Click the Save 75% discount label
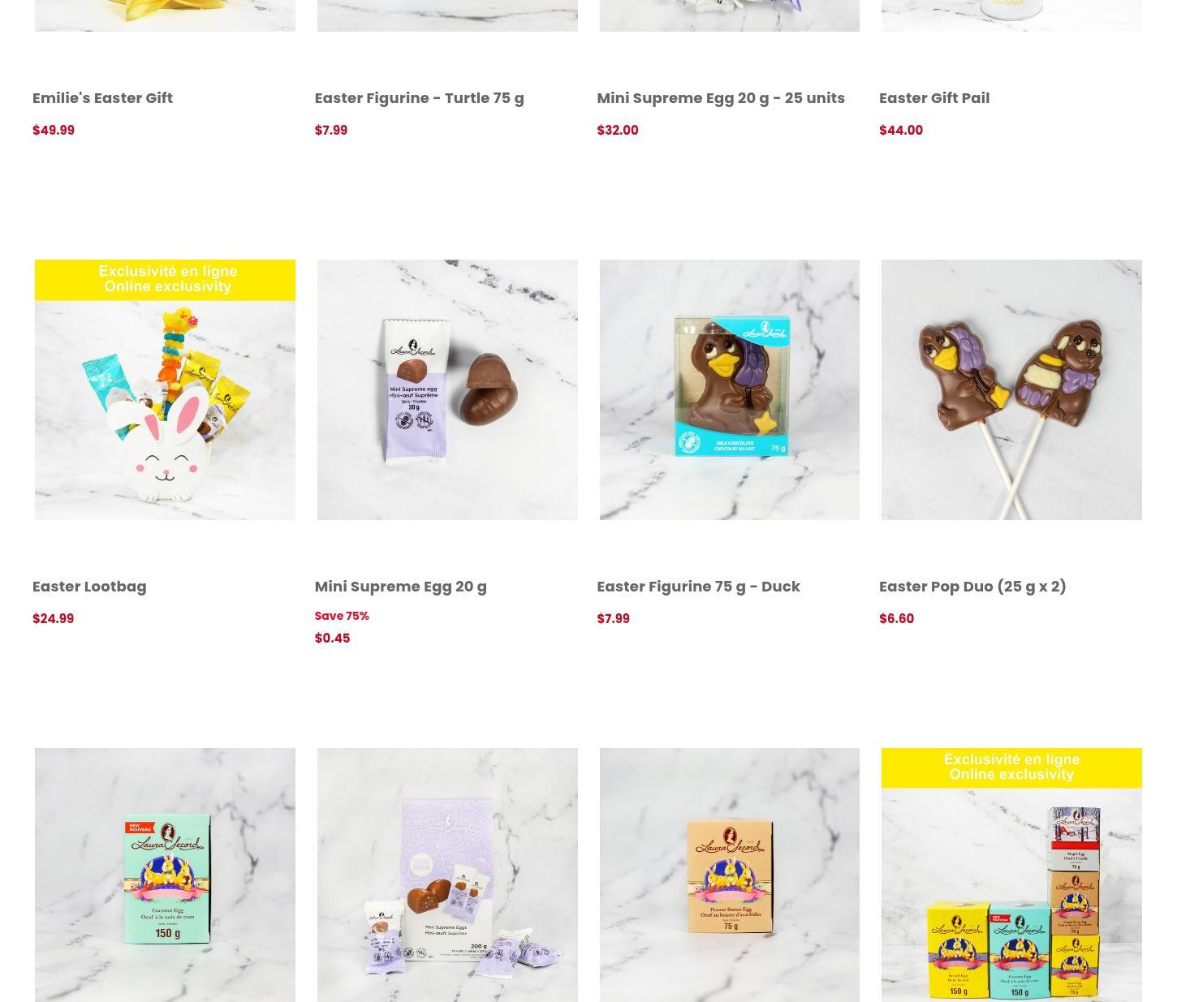1177x1002 pixels. 341,616
